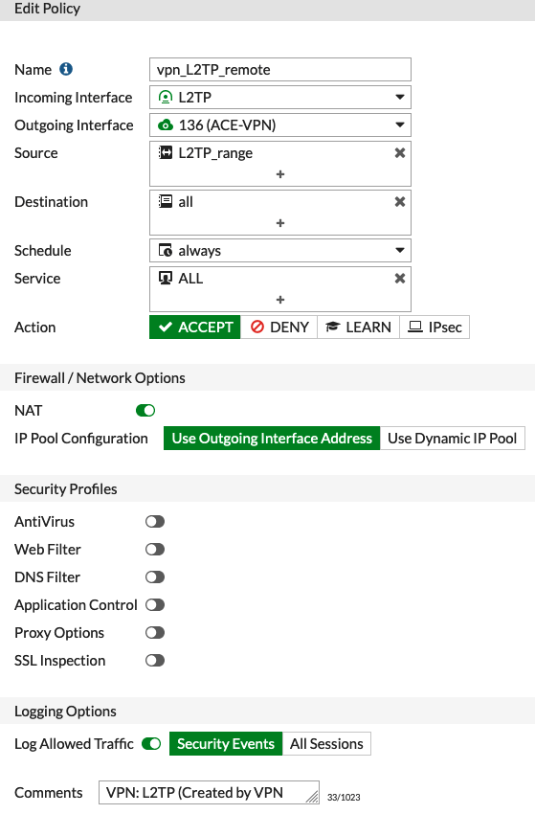Set the Action to DENY
Image resolution: width=535 pixels, height=814 pixels.
click(x=279, y=328)
